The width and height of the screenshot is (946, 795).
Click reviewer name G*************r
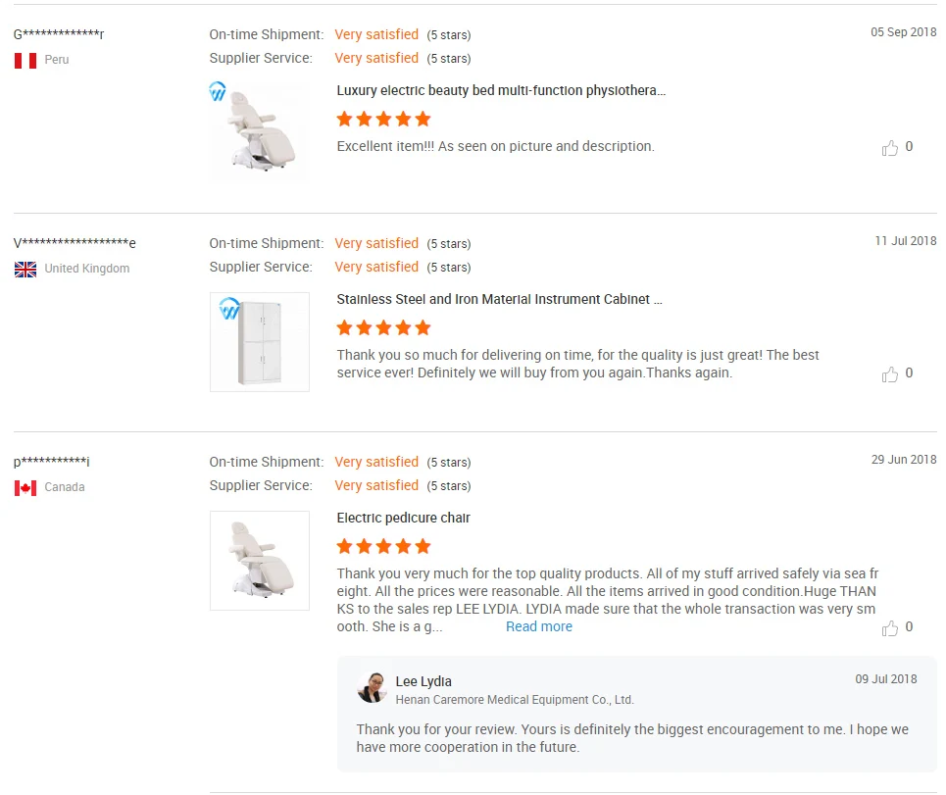(x=59, y=35)
